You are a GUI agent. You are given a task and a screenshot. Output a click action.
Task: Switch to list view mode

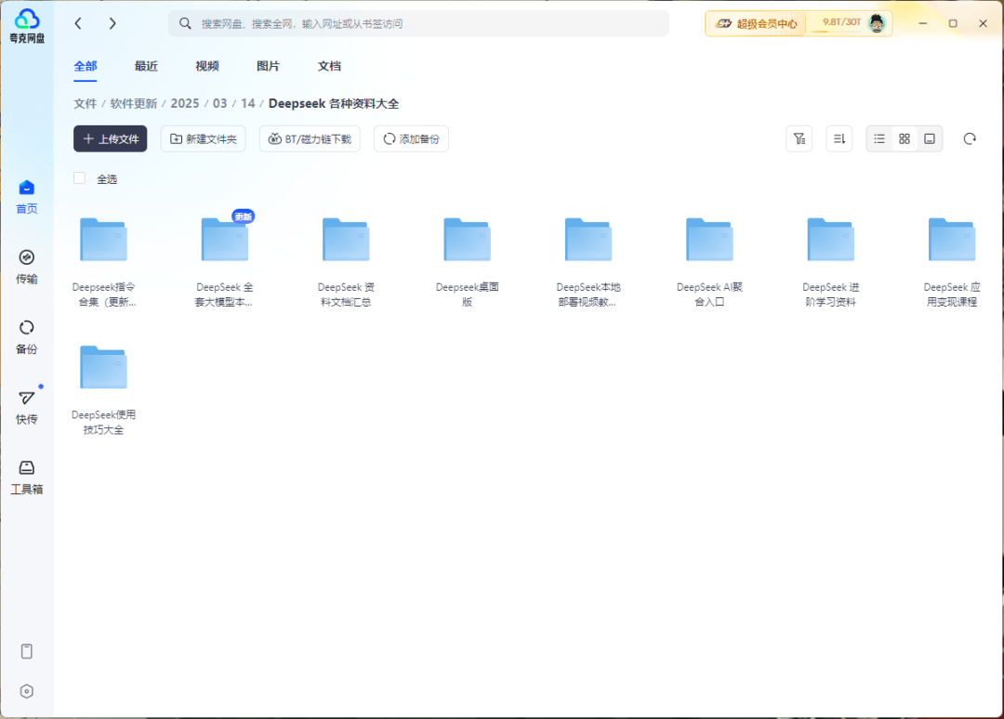[879, 139]
